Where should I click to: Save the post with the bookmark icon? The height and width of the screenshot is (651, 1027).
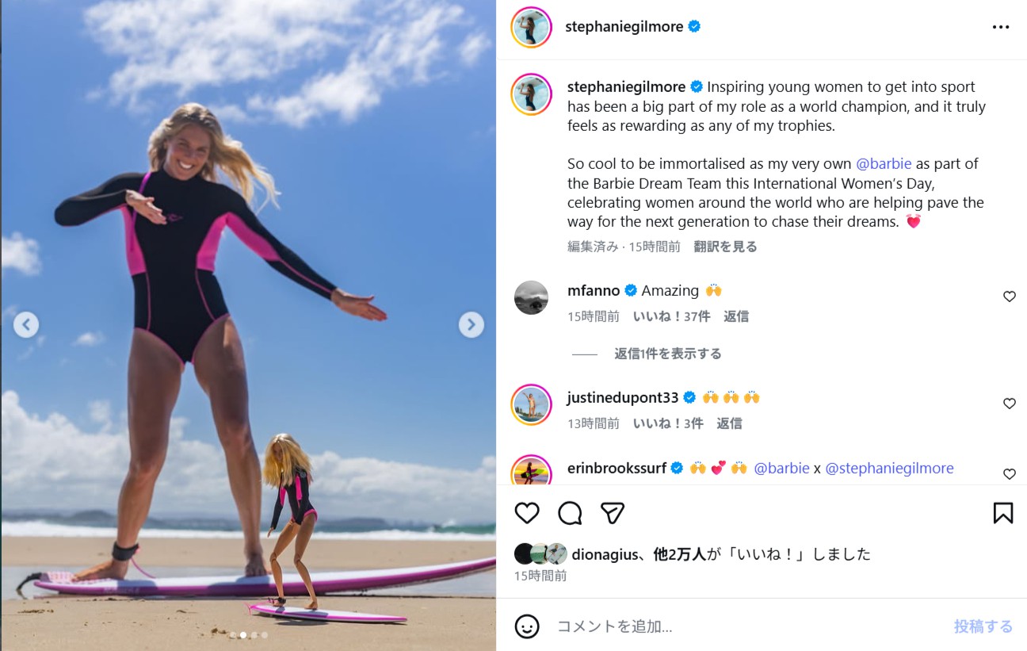1003,513
